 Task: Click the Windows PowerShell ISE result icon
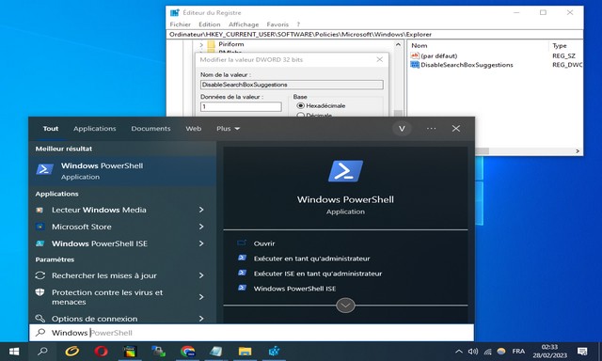point(40,243)
